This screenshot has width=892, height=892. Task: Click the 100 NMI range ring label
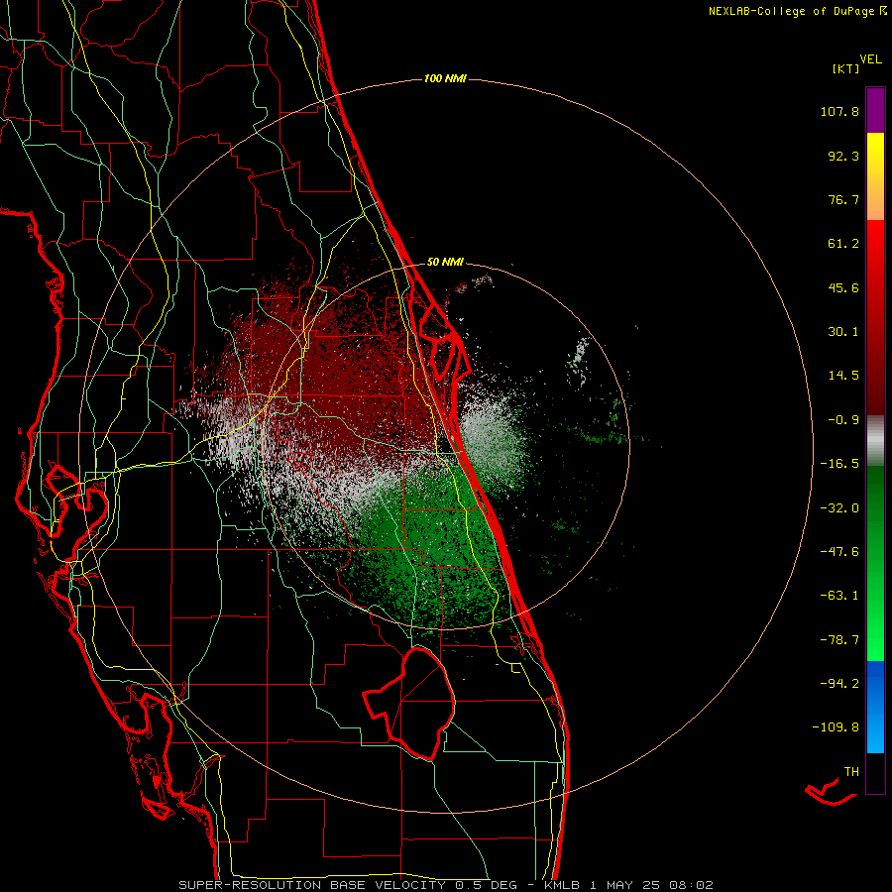445,78
